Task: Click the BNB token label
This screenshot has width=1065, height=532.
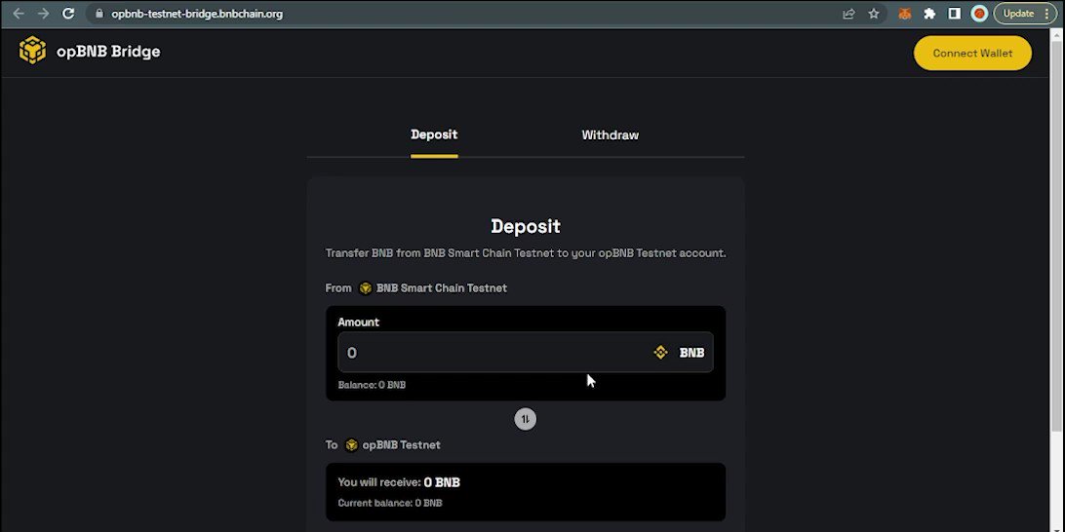Action: coord(691,352)
